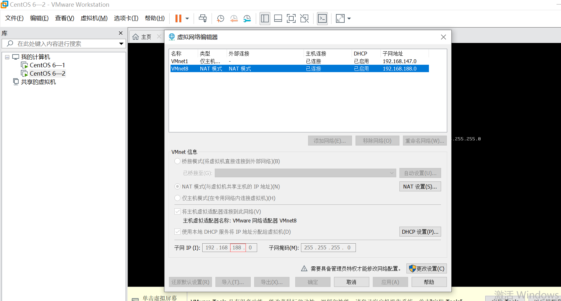Revert to snapshot using the orange clock icon
This screenshot has width=561, height=301.
(234, 19)
